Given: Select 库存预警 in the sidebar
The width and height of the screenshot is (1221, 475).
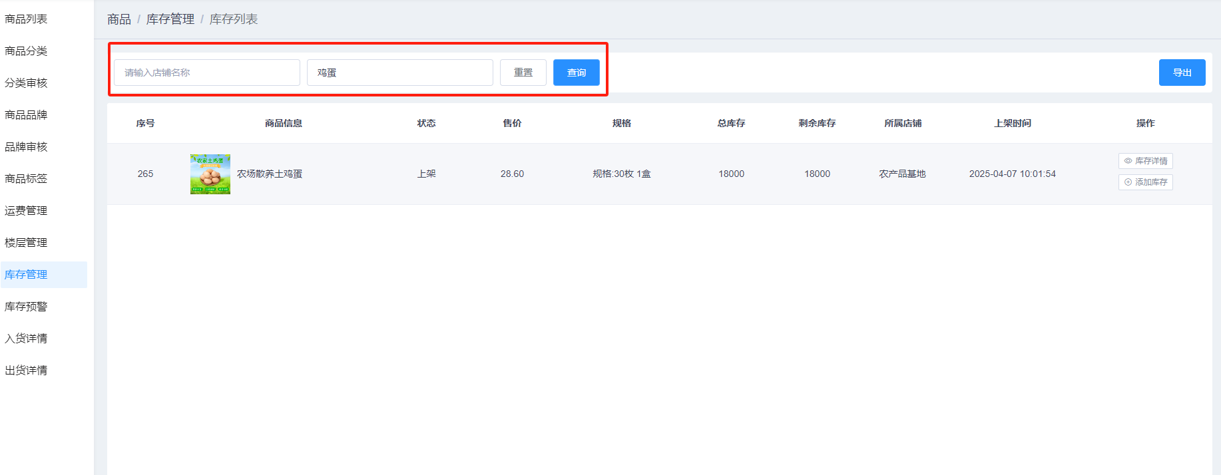Looking at the screenshot, I should pyautogui.click(x=27, y=307).
